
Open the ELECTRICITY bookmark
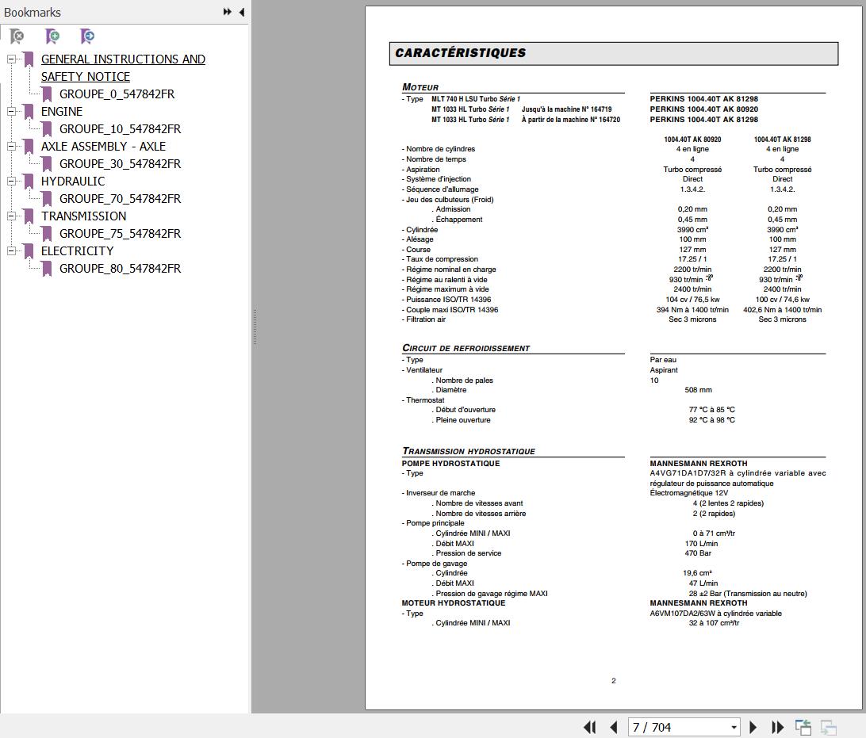[78, 250]
